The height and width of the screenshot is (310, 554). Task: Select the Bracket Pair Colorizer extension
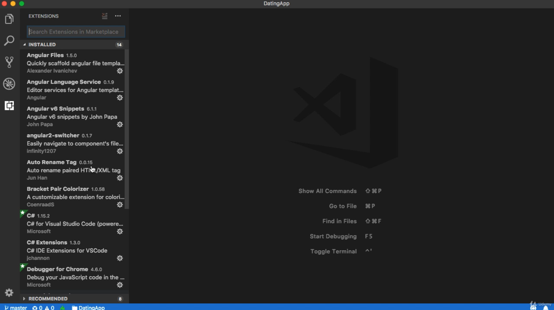(73, 197)
